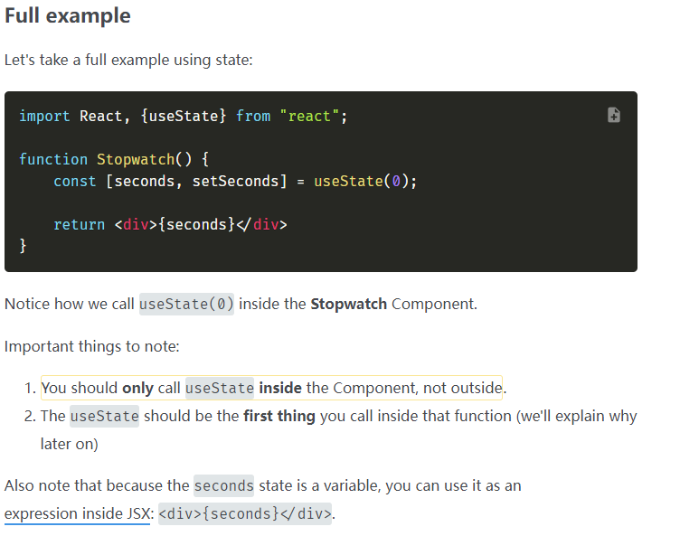Click "Let's take a full example" intro sentence
Image resolution: width=680 pixels, height=536 pixels.
point(128,61)
